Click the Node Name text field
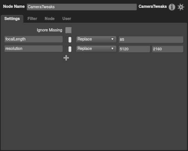 [x=82, y=7]
